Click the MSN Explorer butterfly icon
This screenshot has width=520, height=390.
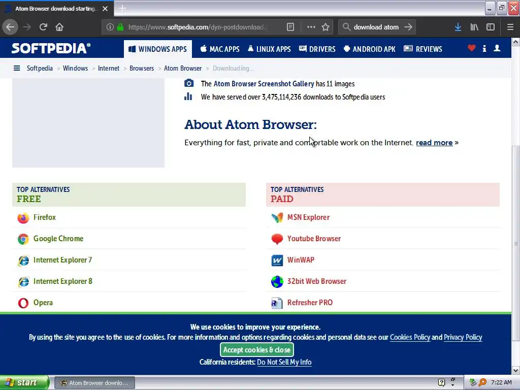click(277, 217)
